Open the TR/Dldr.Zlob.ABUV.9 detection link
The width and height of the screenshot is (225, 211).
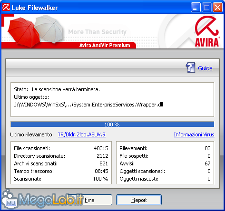click(x=82, y=134)
